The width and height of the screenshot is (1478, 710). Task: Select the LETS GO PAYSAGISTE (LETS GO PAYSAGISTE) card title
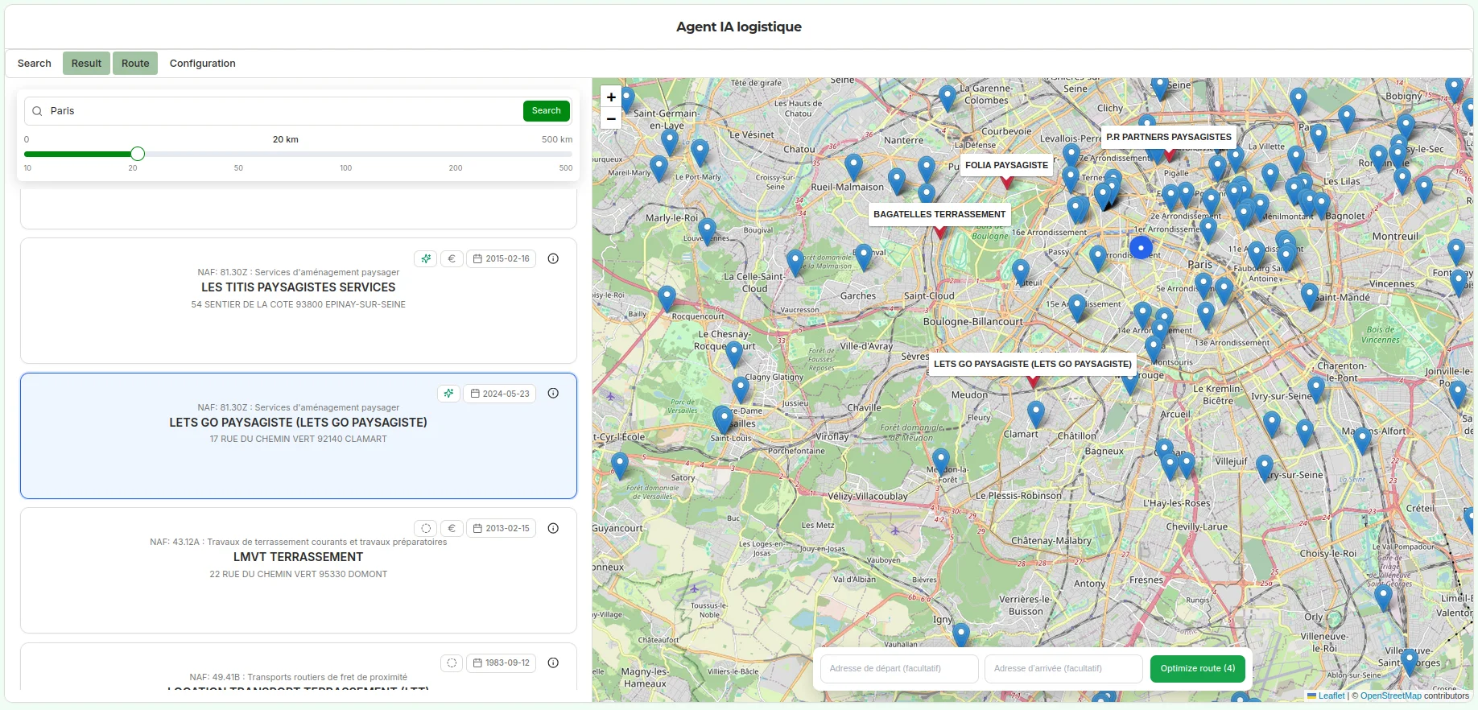[299, 423]
